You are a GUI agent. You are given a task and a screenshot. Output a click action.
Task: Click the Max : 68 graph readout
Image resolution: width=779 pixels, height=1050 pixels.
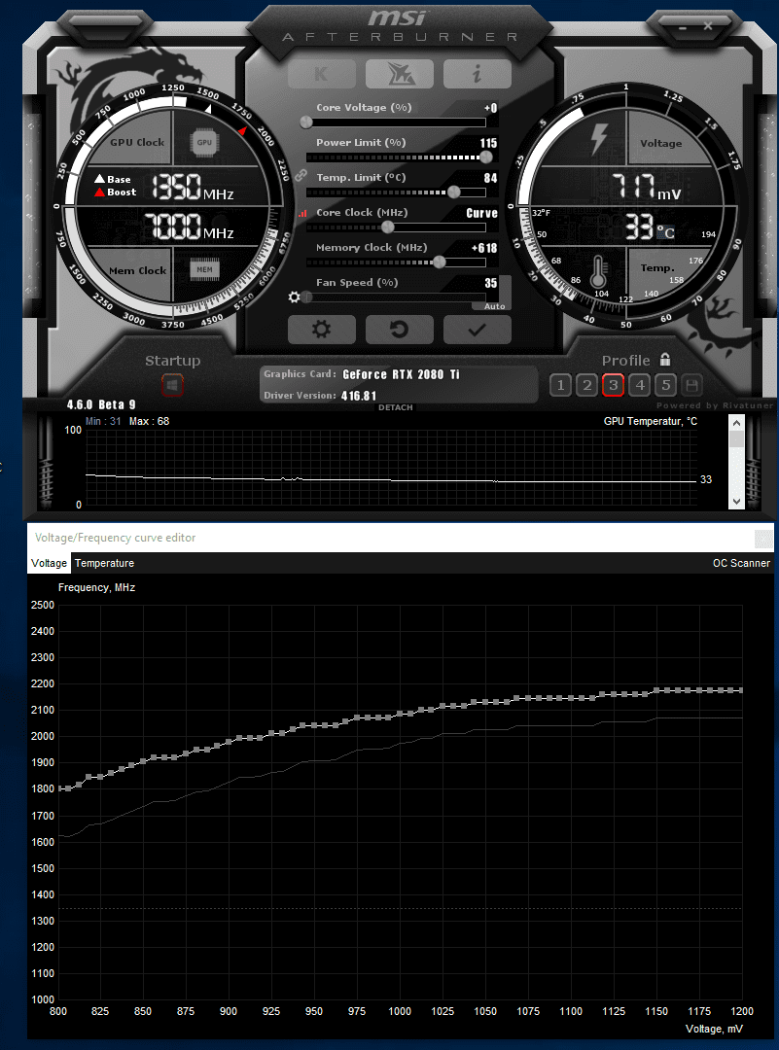150,421
